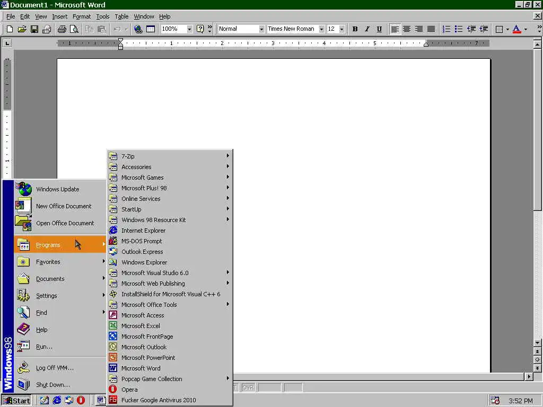Image resolution: width=543 pixels, height=407 pixels.
Task: Choose Log Off VM4 in Start menu
Action: (60, 368)
